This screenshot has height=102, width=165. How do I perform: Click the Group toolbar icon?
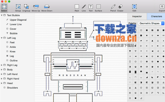click(x=18, y=8)
